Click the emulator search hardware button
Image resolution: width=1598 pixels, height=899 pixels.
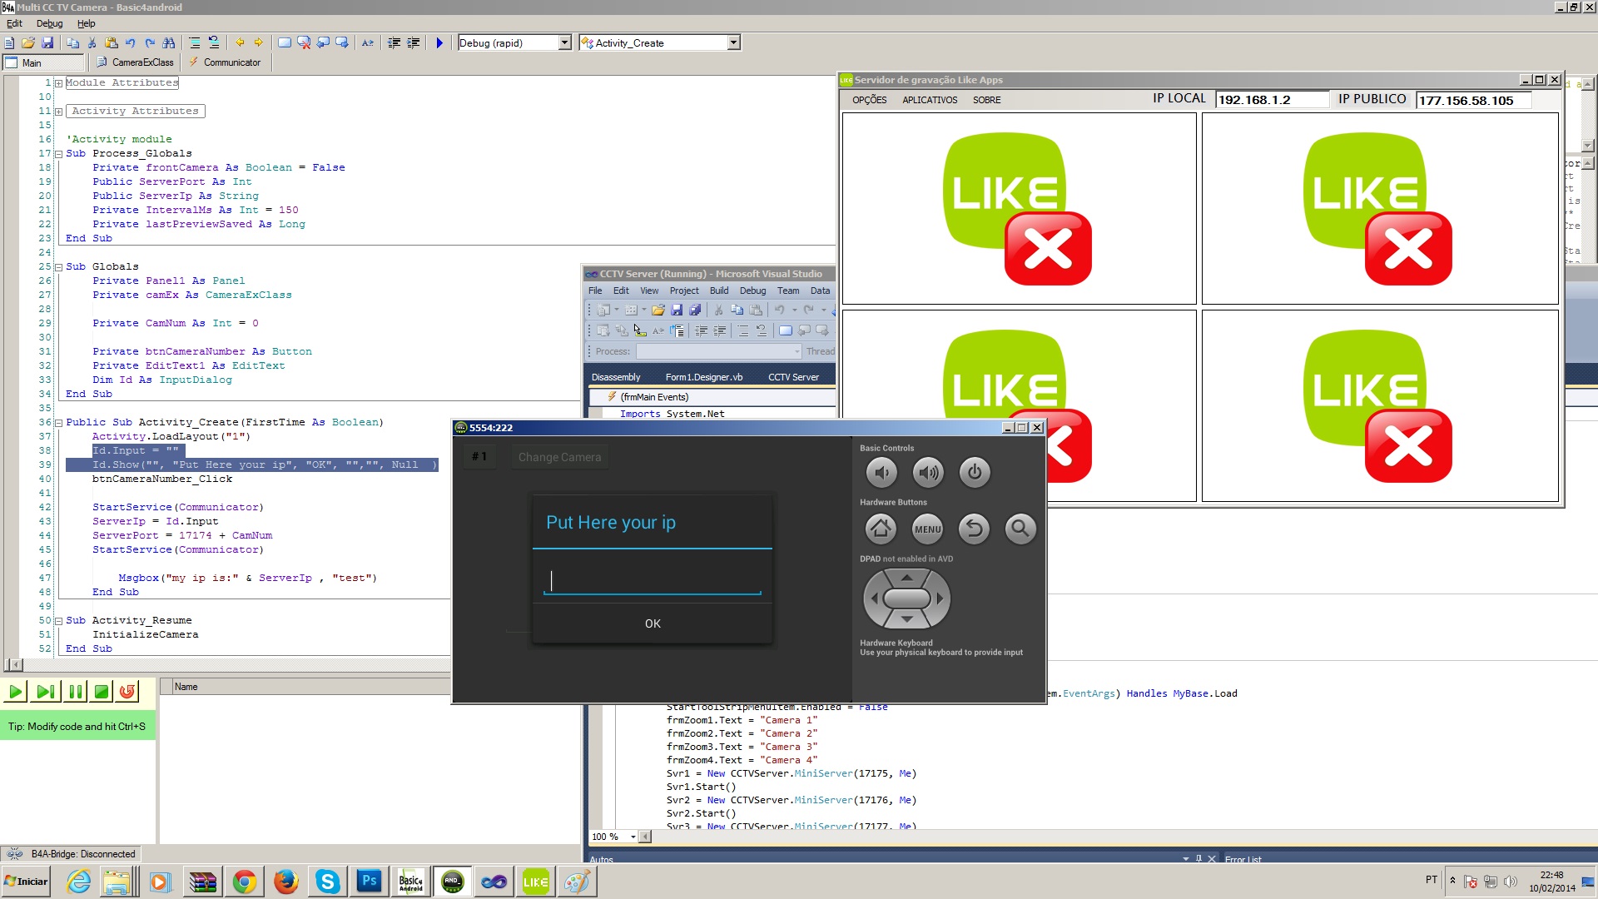coord(1020,529)
